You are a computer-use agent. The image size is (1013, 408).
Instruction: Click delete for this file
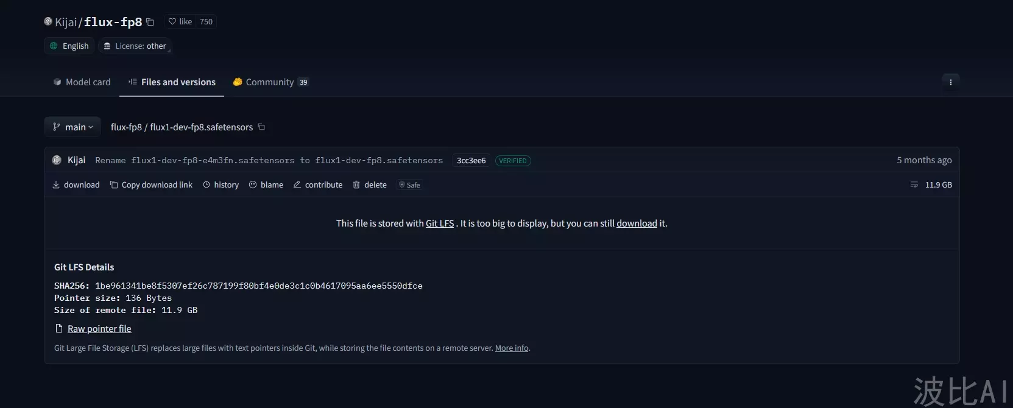click(x=370, y=185)
